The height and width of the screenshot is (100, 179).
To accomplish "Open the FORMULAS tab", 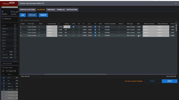I will [x=61, y=10].
